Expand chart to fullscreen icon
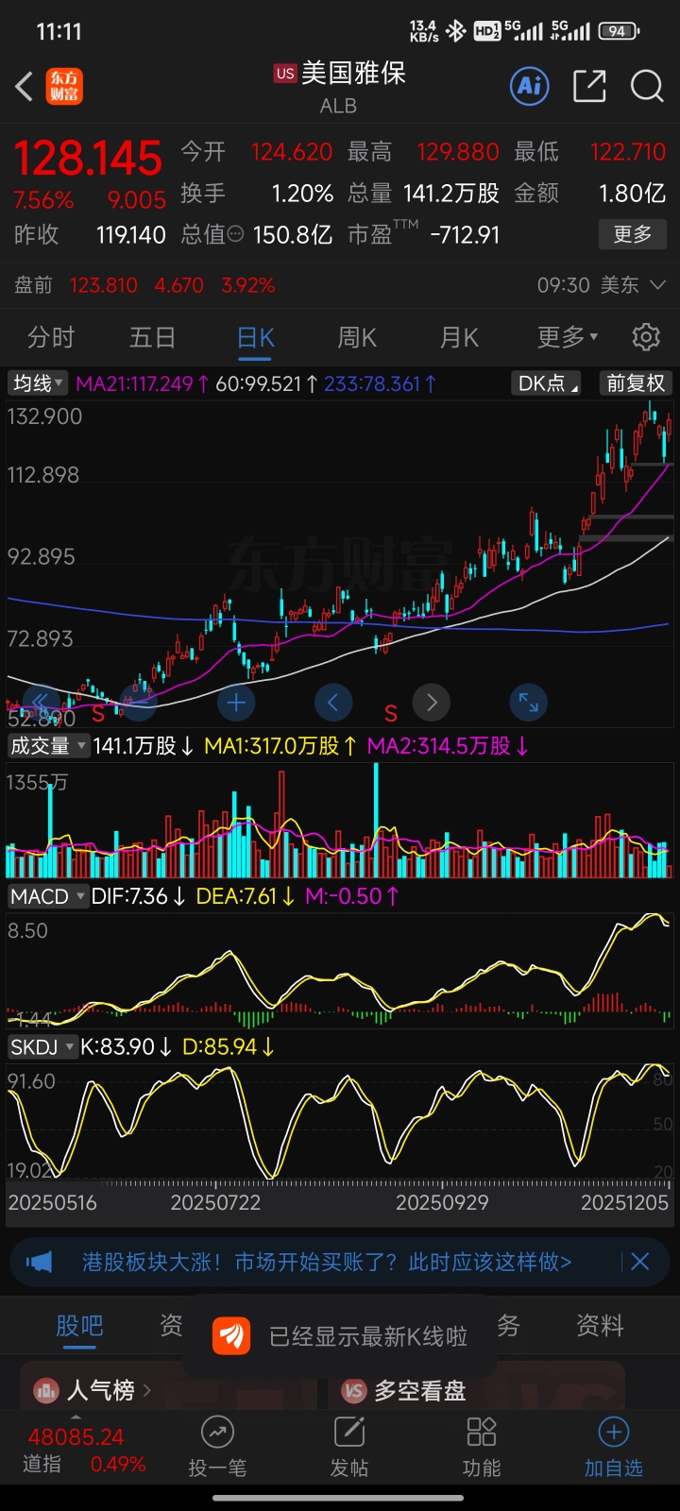Viewport: 680px width, 1511px height. 528,702
